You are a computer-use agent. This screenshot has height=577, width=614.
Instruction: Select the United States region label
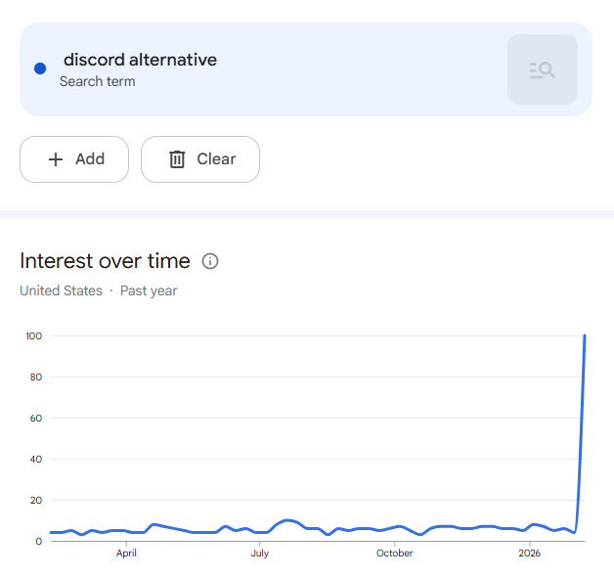[x=61, y=290]
